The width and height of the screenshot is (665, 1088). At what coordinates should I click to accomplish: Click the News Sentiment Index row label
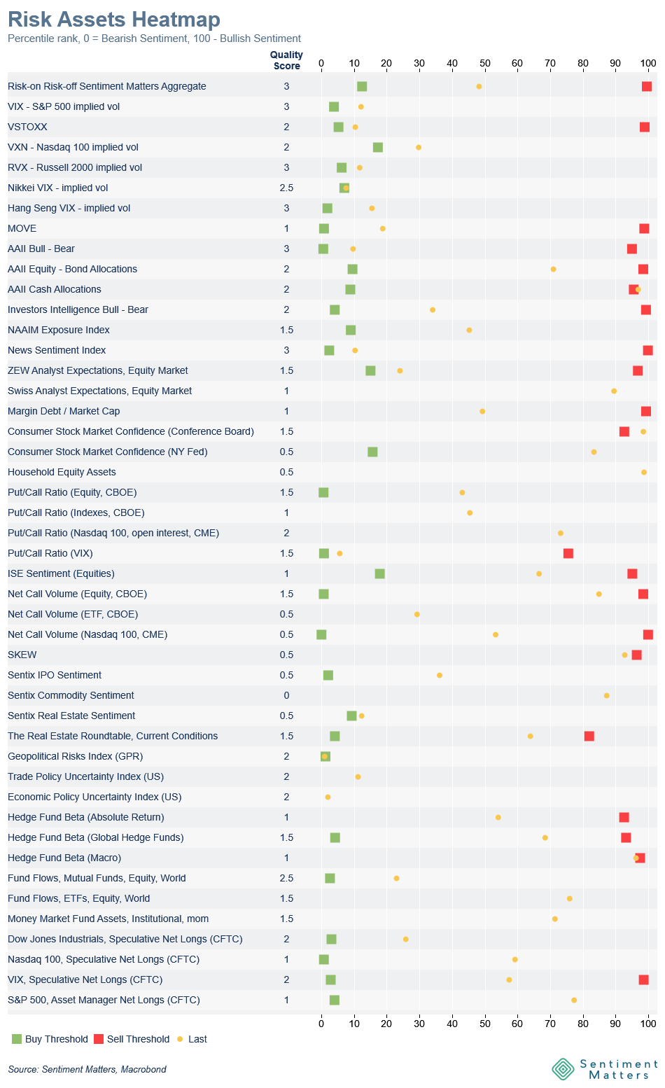(x=57, y=351)
